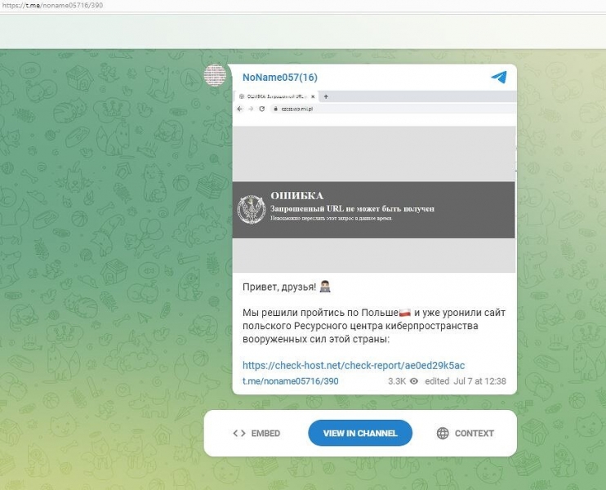The height and width of the screenshot is (490, 606).
Task: Click the padlock icon in embedded address bar
Action: pos(274,109)
